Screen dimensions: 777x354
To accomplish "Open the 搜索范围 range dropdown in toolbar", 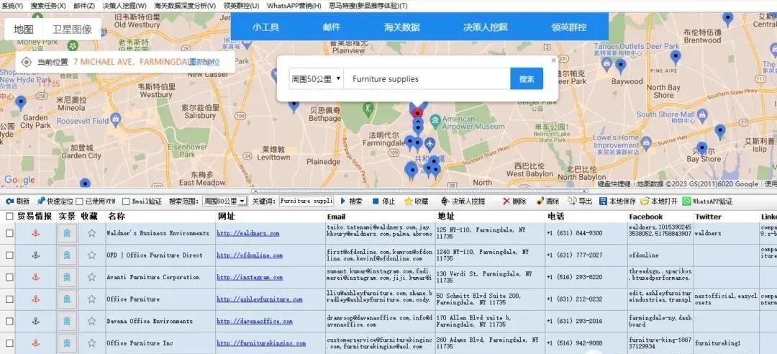I will [224, 201].
